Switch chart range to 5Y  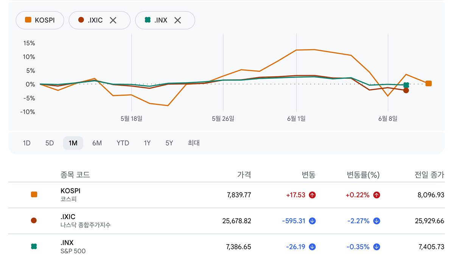[x=169, y=143]
